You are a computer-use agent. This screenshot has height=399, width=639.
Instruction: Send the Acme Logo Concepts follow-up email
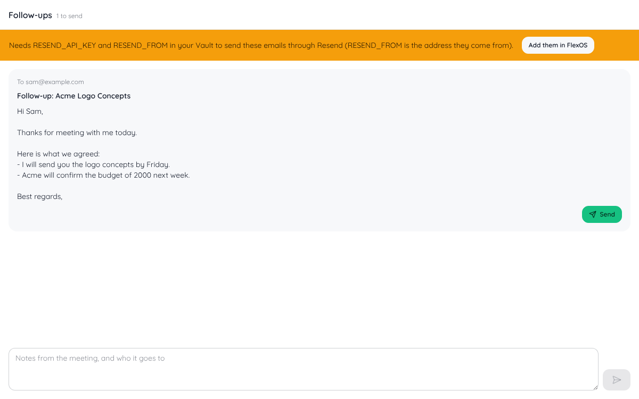[602, 214]
